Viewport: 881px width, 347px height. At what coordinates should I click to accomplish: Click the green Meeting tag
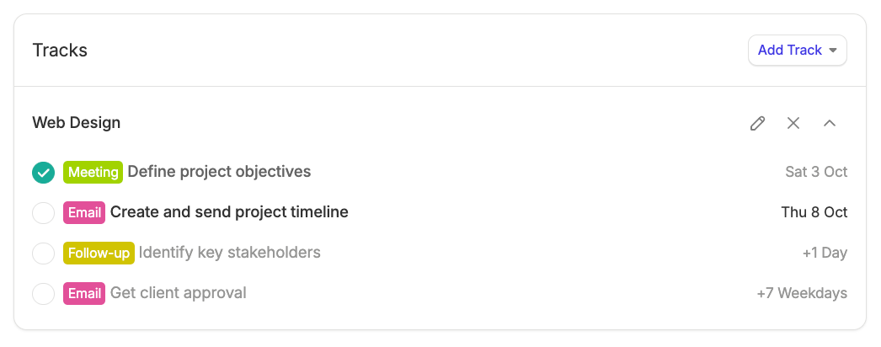click(x=93, y=172)
